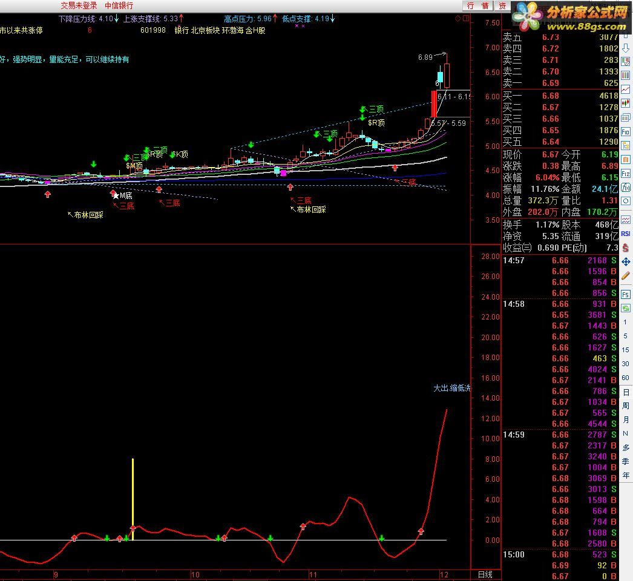Screen dimensions: 633x581
Task: Click the 卖一 ask price 6.69 row
Action: click(560, 83)
